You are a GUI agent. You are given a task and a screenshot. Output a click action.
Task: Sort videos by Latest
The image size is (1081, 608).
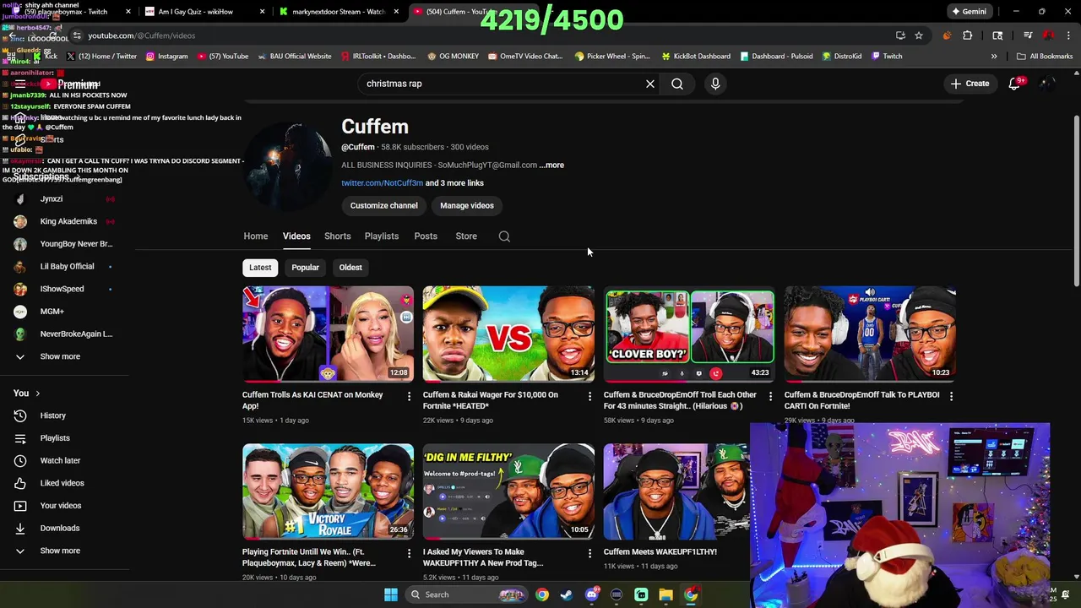(260, 268)
